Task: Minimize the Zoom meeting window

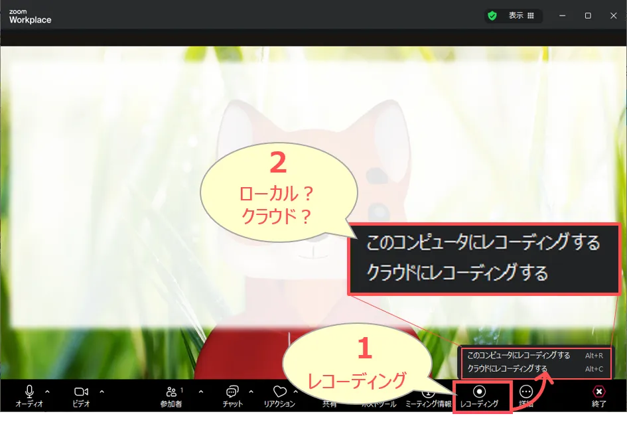Action: pyautogui.click(x=563, y=16)
